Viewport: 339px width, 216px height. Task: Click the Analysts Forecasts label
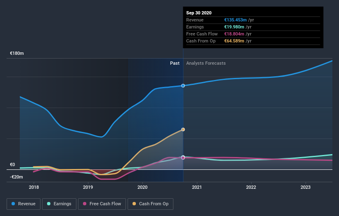pyautogui.click(x=206, y=63)
